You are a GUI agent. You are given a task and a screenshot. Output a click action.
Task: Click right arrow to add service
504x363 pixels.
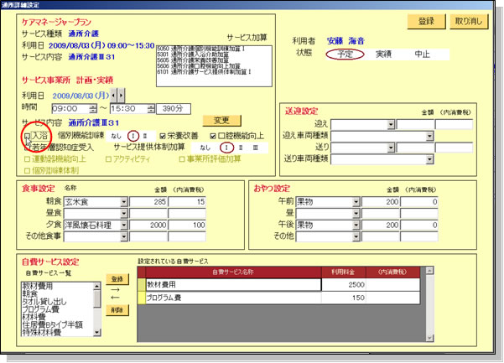115,290
